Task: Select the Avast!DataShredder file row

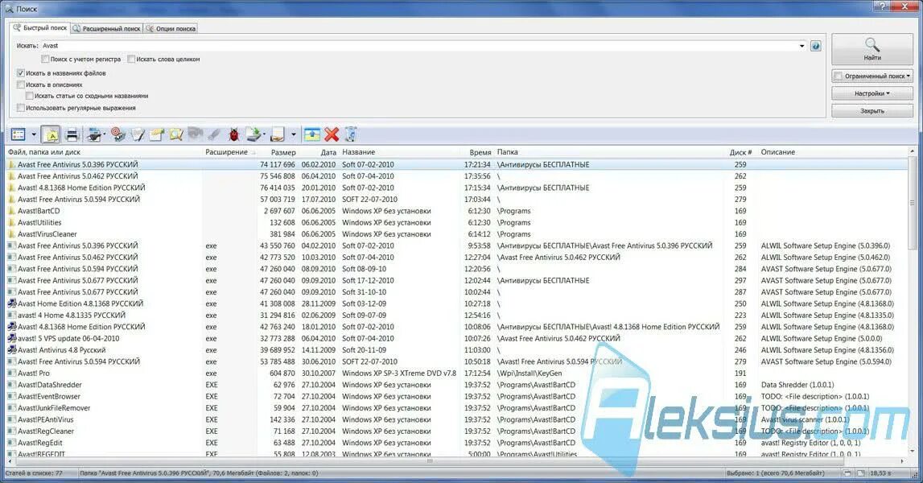Action: click(456, 385)
